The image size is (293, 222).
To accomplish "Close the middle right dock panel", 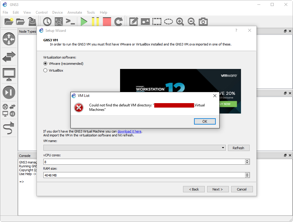I will [290, 93].
